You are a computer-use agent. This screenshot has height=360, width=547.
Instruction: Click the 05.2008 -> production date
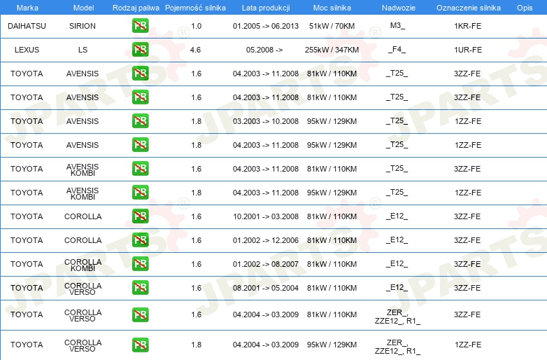[264, 50]
